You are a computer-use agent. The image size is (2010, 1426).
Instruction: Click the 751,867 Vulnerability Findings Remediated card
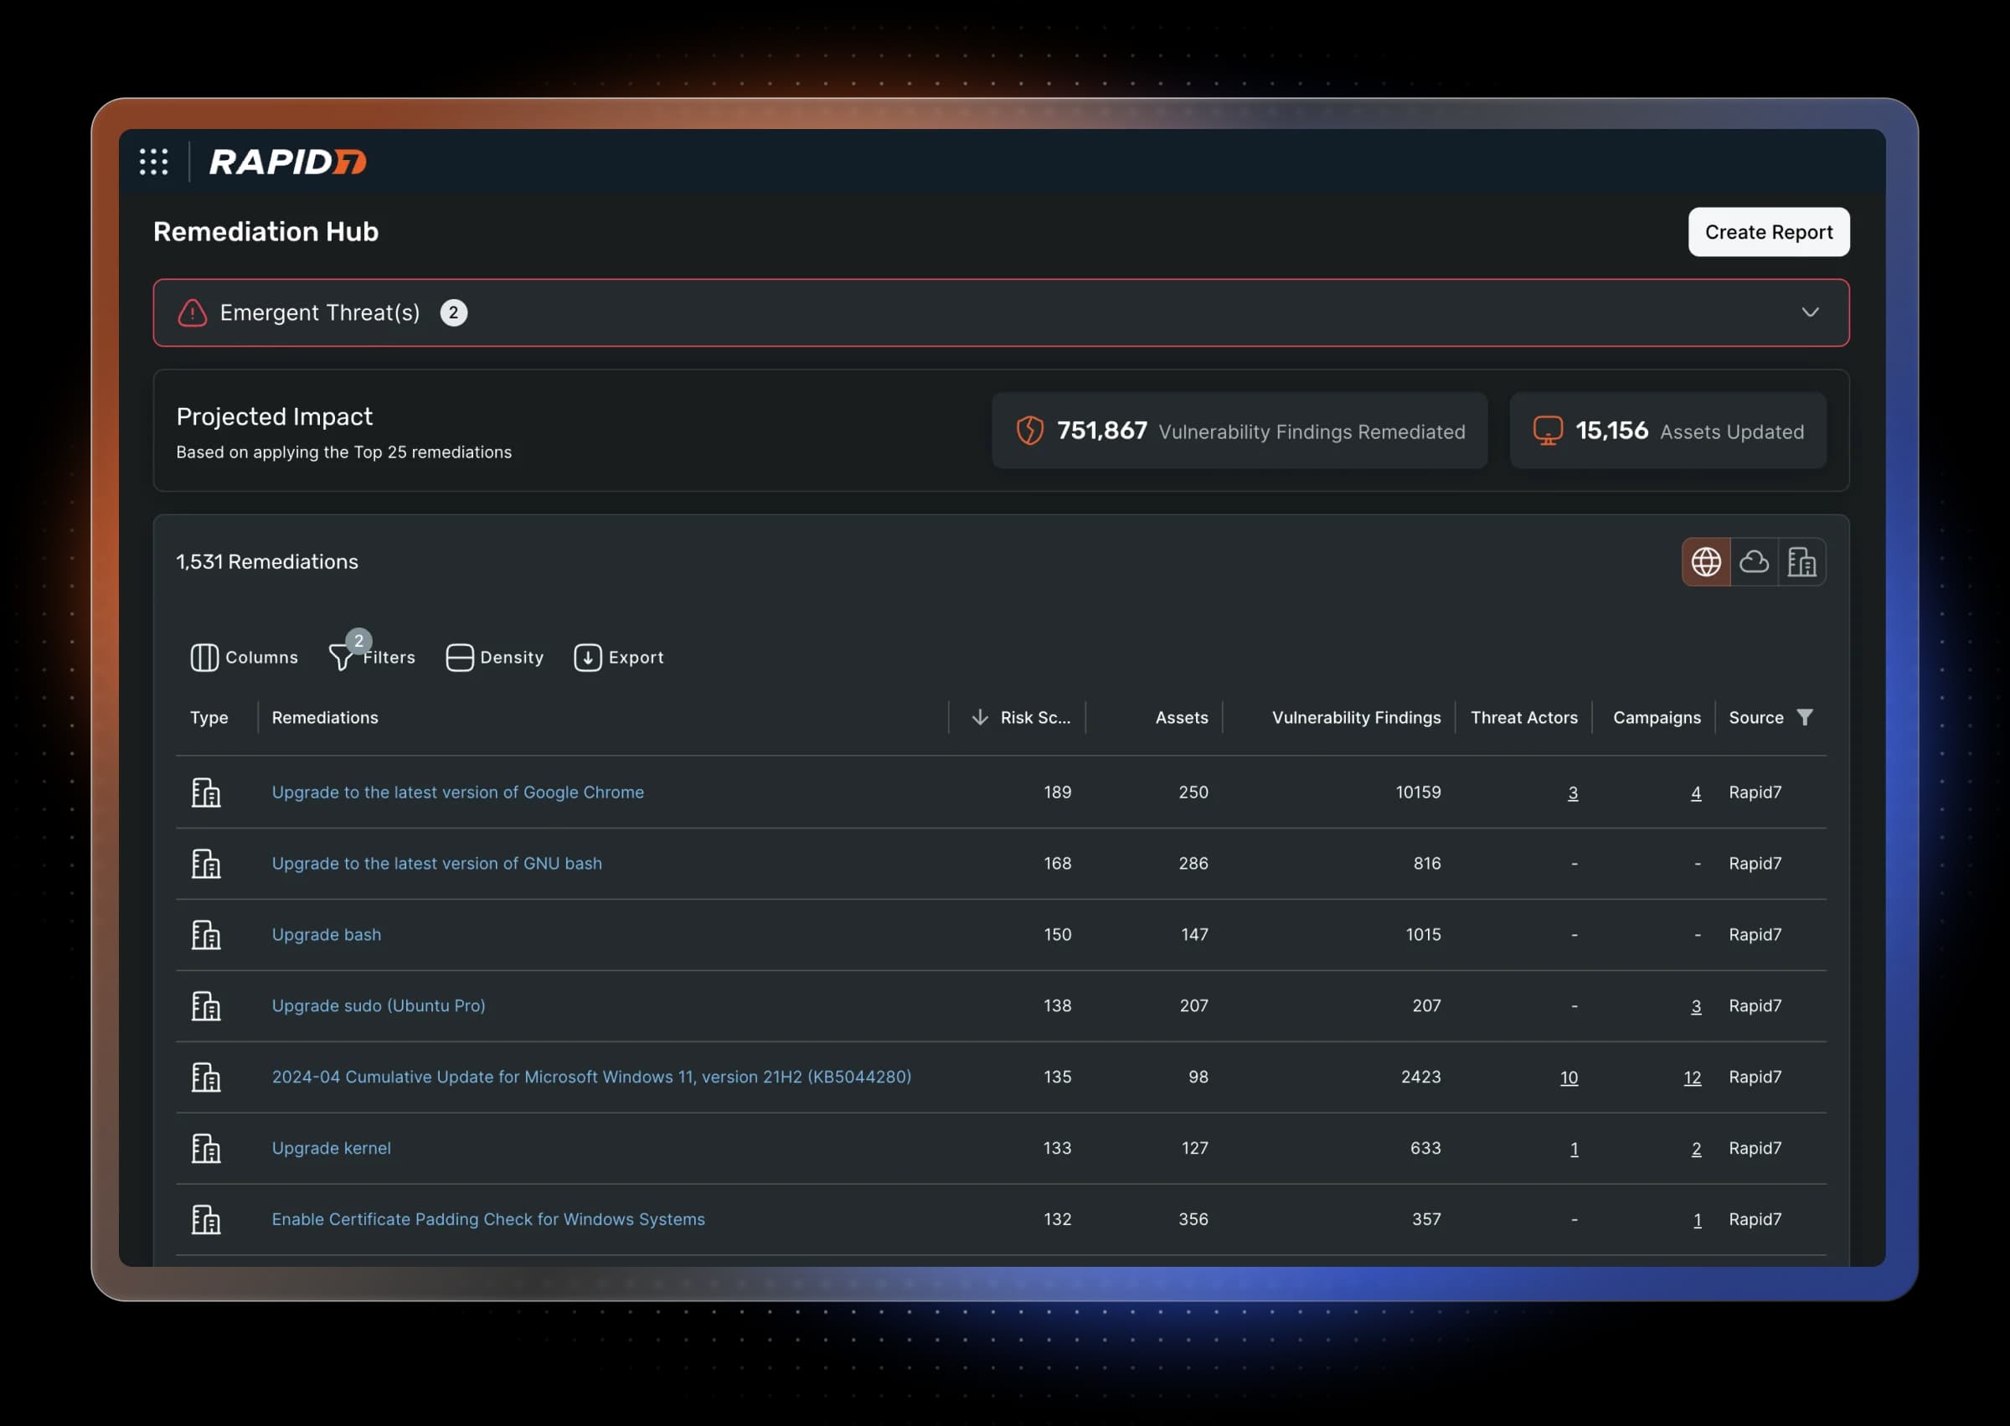1239,431
